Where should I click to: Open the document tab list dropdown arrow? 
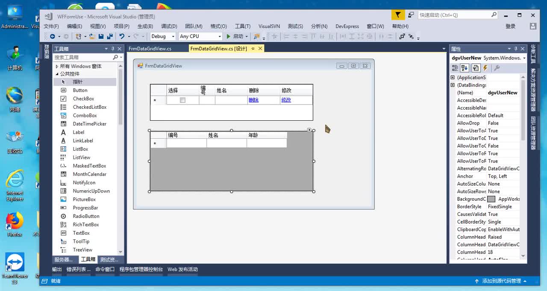444,49
